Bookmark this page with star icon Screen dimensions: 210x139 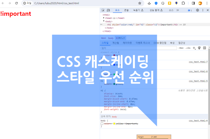click(140, 3)
